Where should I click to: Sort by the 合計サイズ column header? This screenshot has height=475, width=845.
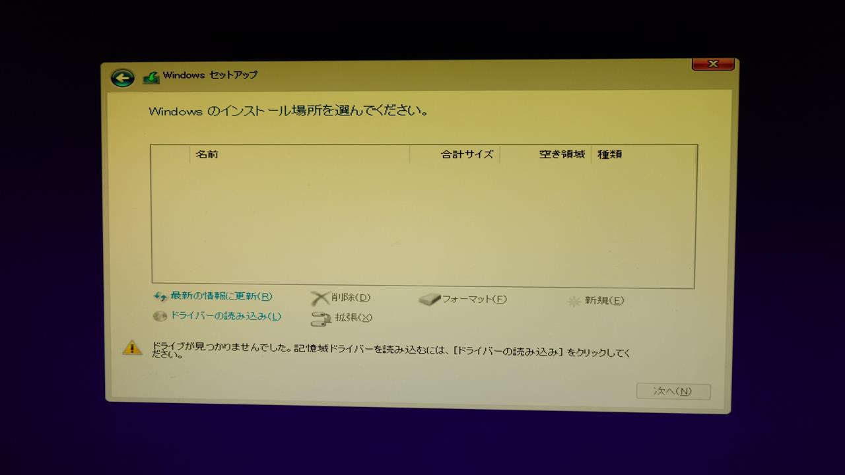pos(455,154)
